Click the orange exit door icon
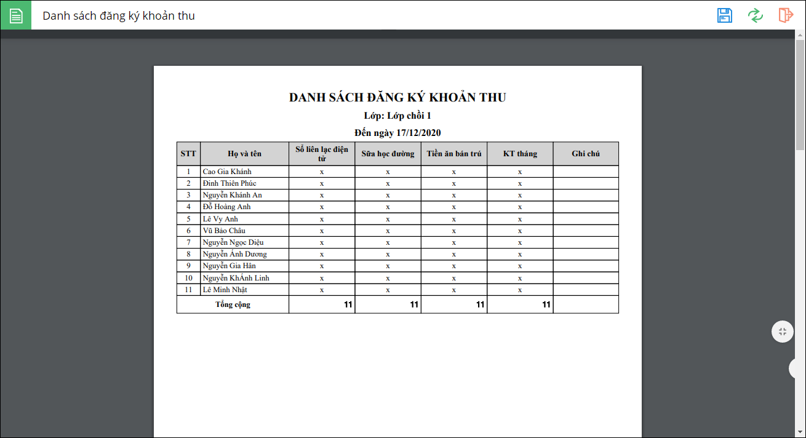806x438 pixels. [786, 15]
